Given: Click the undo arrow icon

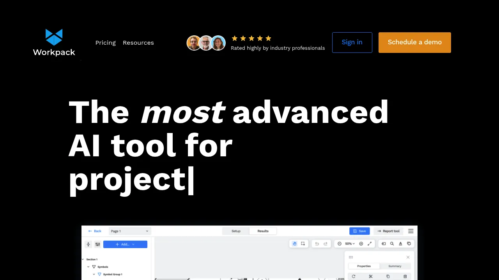Looking at the screenshot, I should [x=317, y=243].
